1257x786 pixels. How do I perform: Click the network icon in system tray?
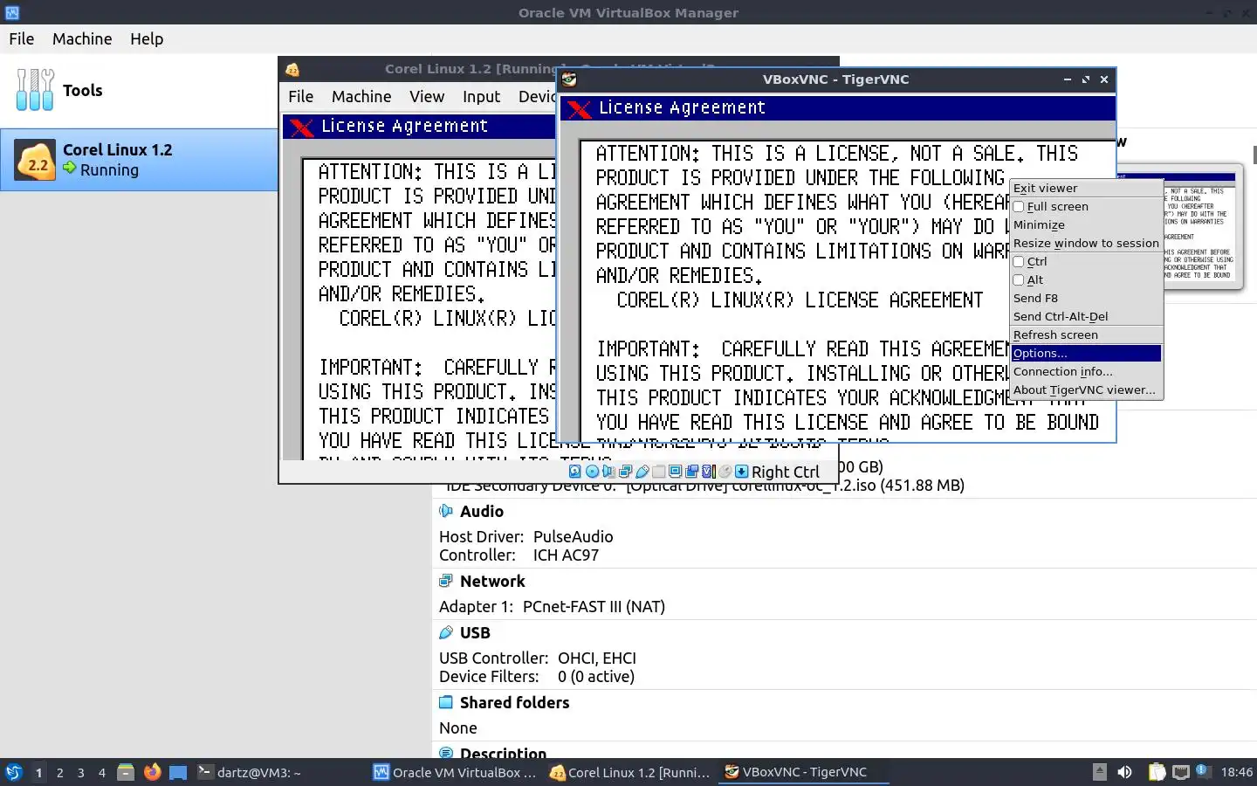1181,772
